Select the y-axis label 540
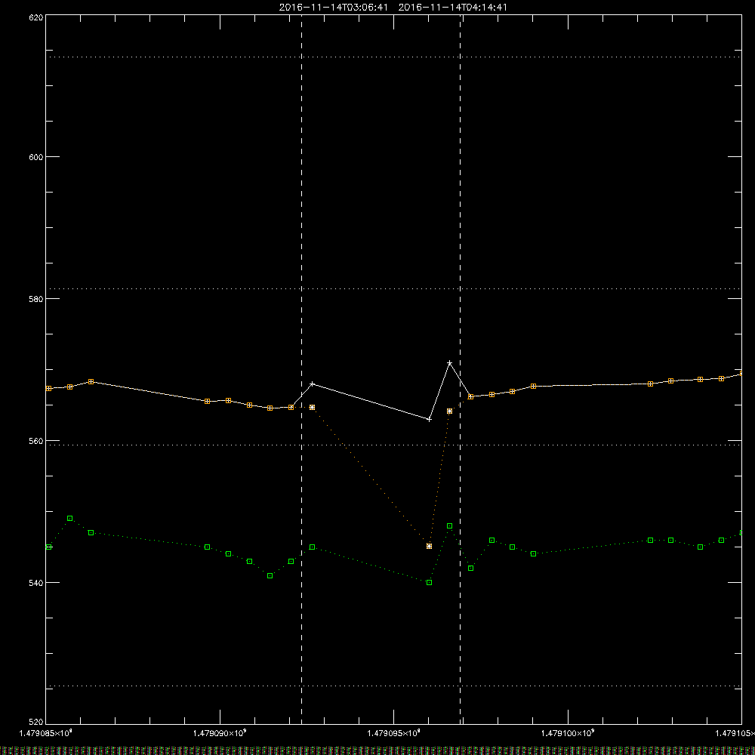755x755 pixels. tap(36, 583)
